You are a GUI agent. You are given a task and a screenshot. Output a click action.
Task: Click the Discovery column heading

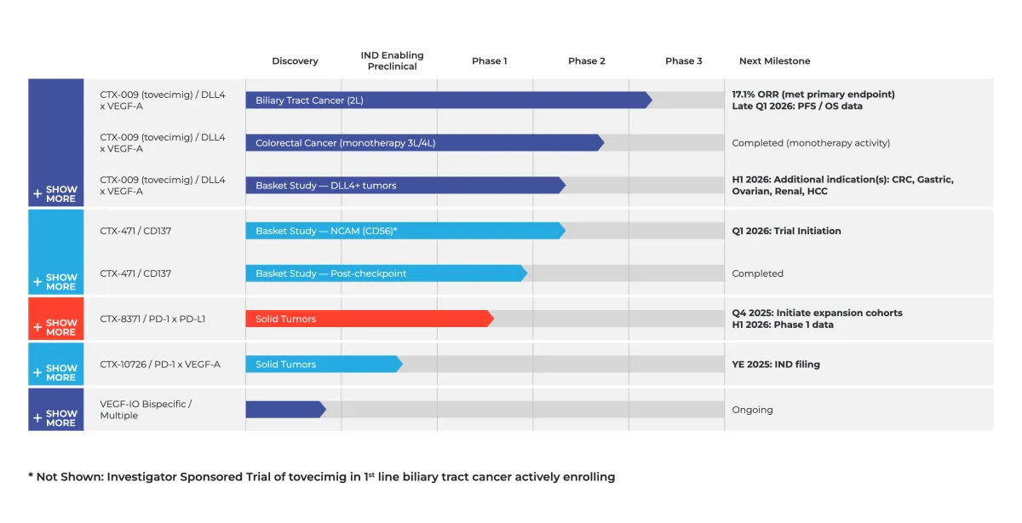[295, 60]
